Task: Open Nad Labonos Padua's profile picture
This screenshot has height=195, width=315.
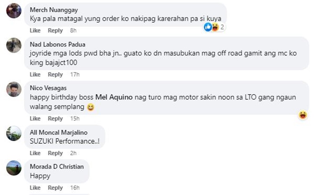Action: tap(14, 45)
